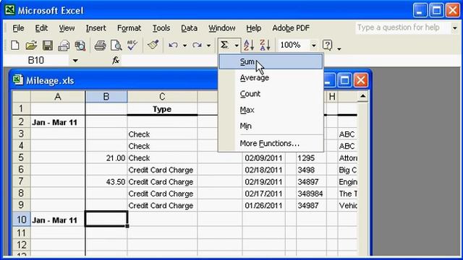Image resolution: width=463 pixels, height=260 pixels.
Task: Click the Select All corner button
Action: pos(21,97)
